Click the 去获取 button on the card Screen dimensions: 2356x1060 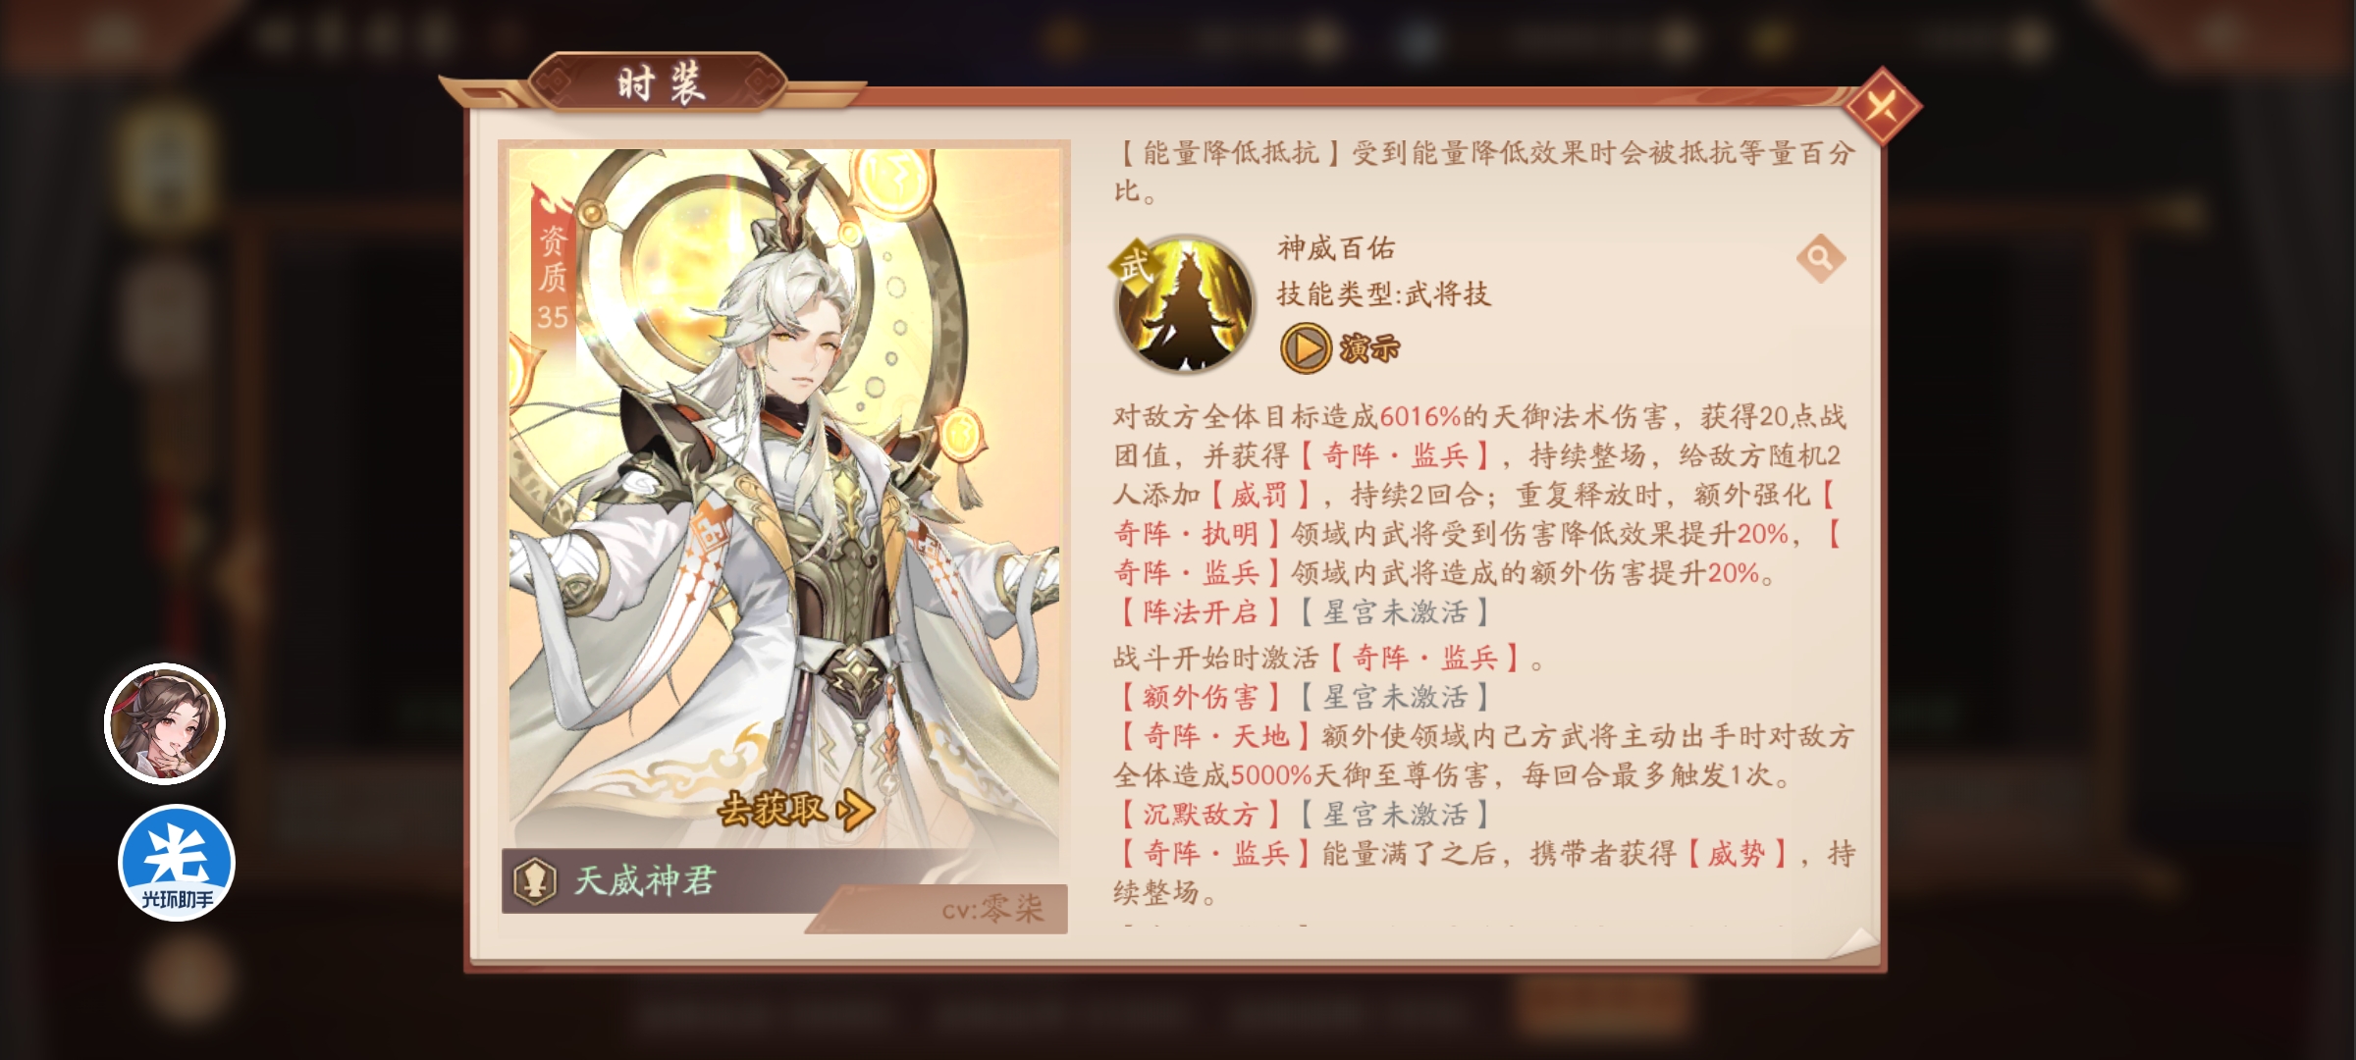click(795, 810)
